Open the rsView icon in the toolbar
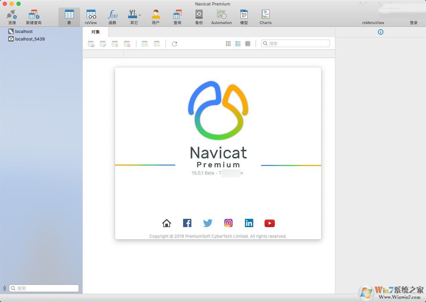The width and height of the screenshot is (426, 302). 91,15
